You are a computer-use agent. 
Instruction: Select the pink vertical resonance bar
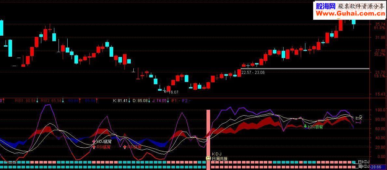pos(208,140)
